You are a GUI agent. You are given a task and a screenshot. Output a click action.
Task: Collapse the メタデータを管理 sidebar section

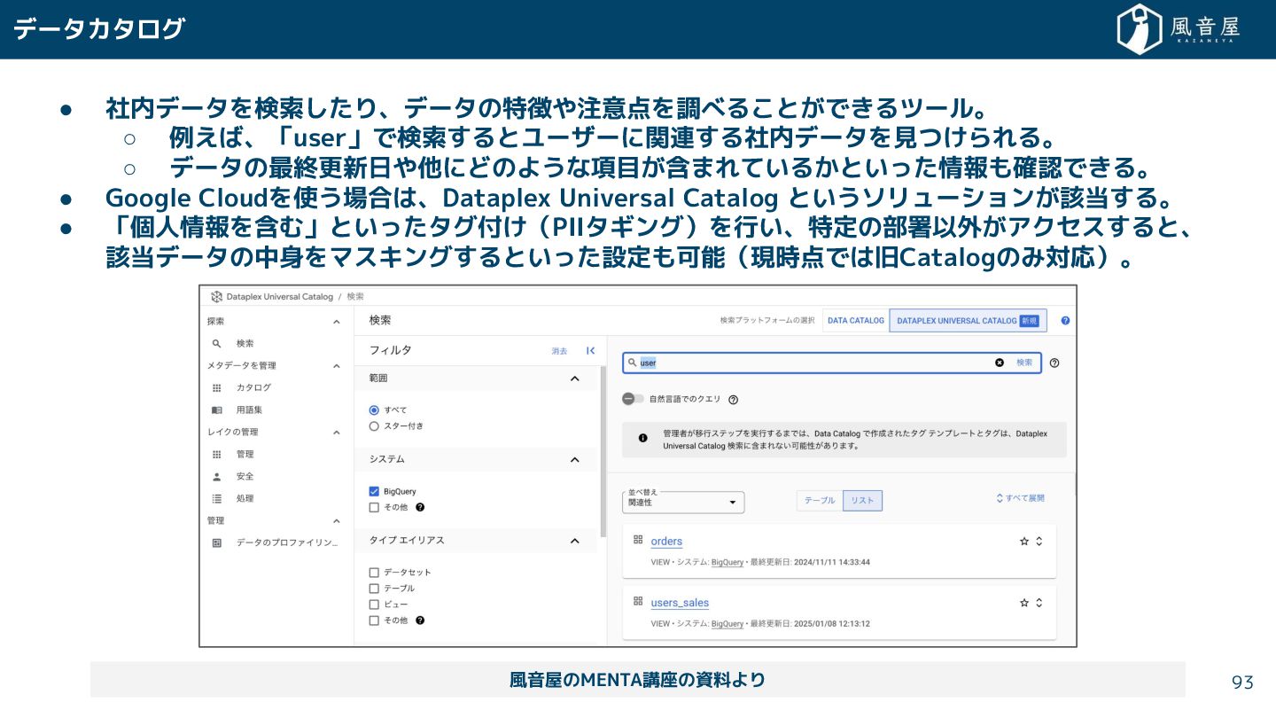click(336, 365)
